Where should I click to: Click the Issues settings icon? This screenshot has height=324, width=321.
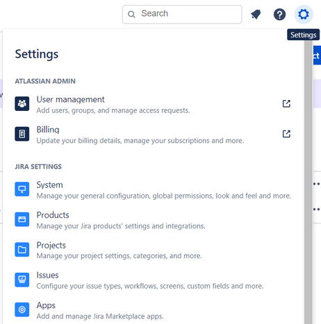(x=22, y=280)
